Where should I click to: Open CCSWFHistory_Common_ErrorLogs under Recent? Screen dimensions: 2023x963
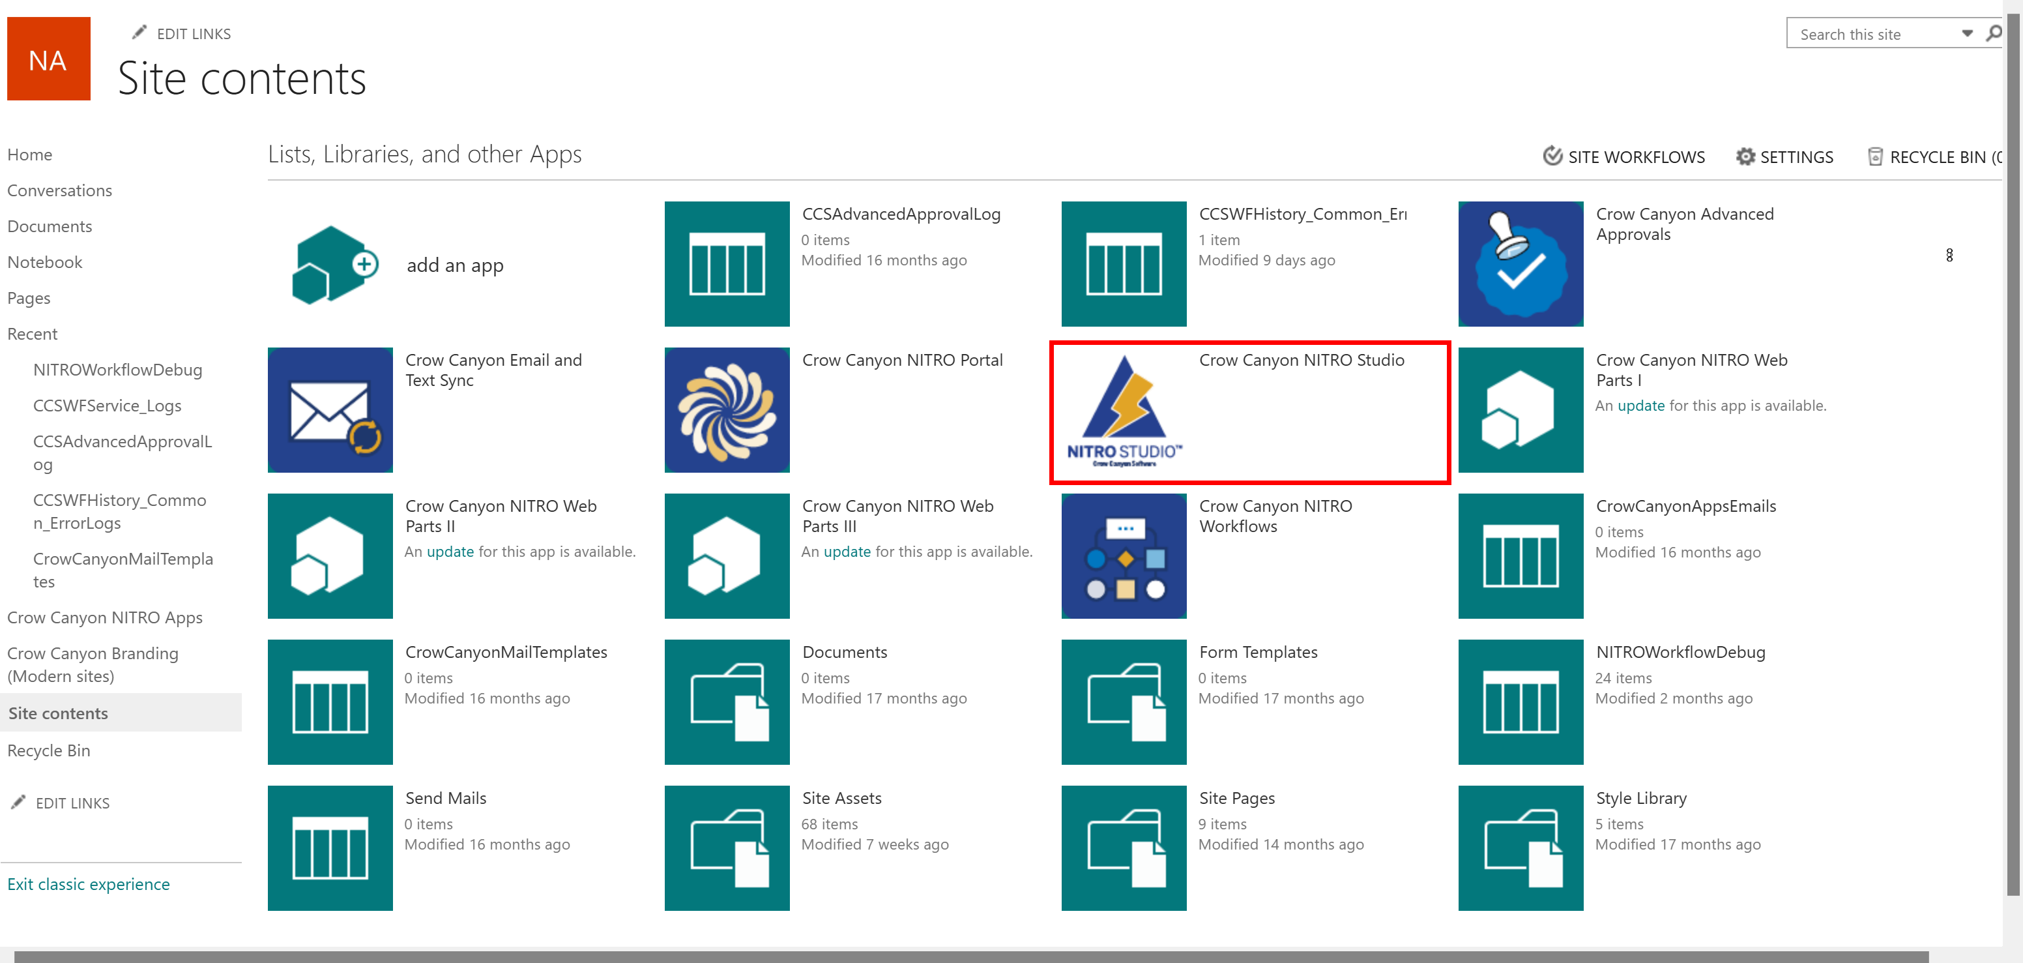coord(119,512)
